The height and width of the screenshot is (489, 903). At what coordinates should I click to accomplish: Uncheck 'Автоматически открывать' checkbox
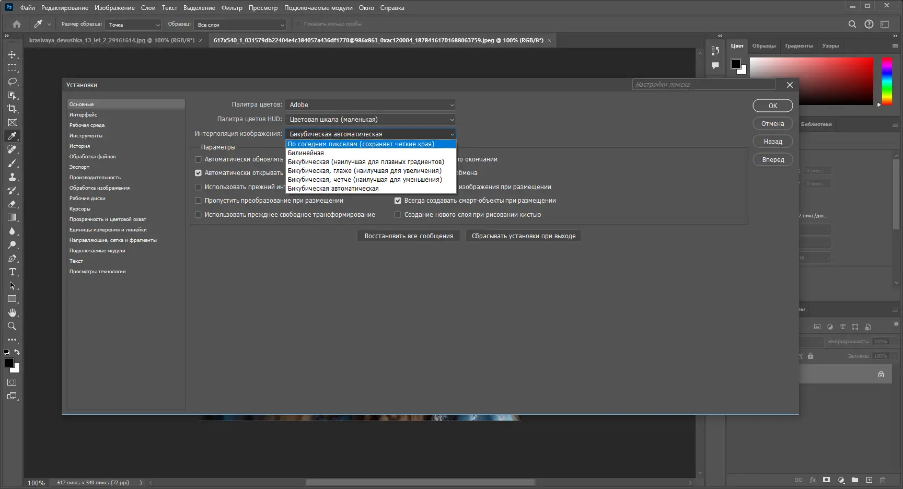(198, 173)
